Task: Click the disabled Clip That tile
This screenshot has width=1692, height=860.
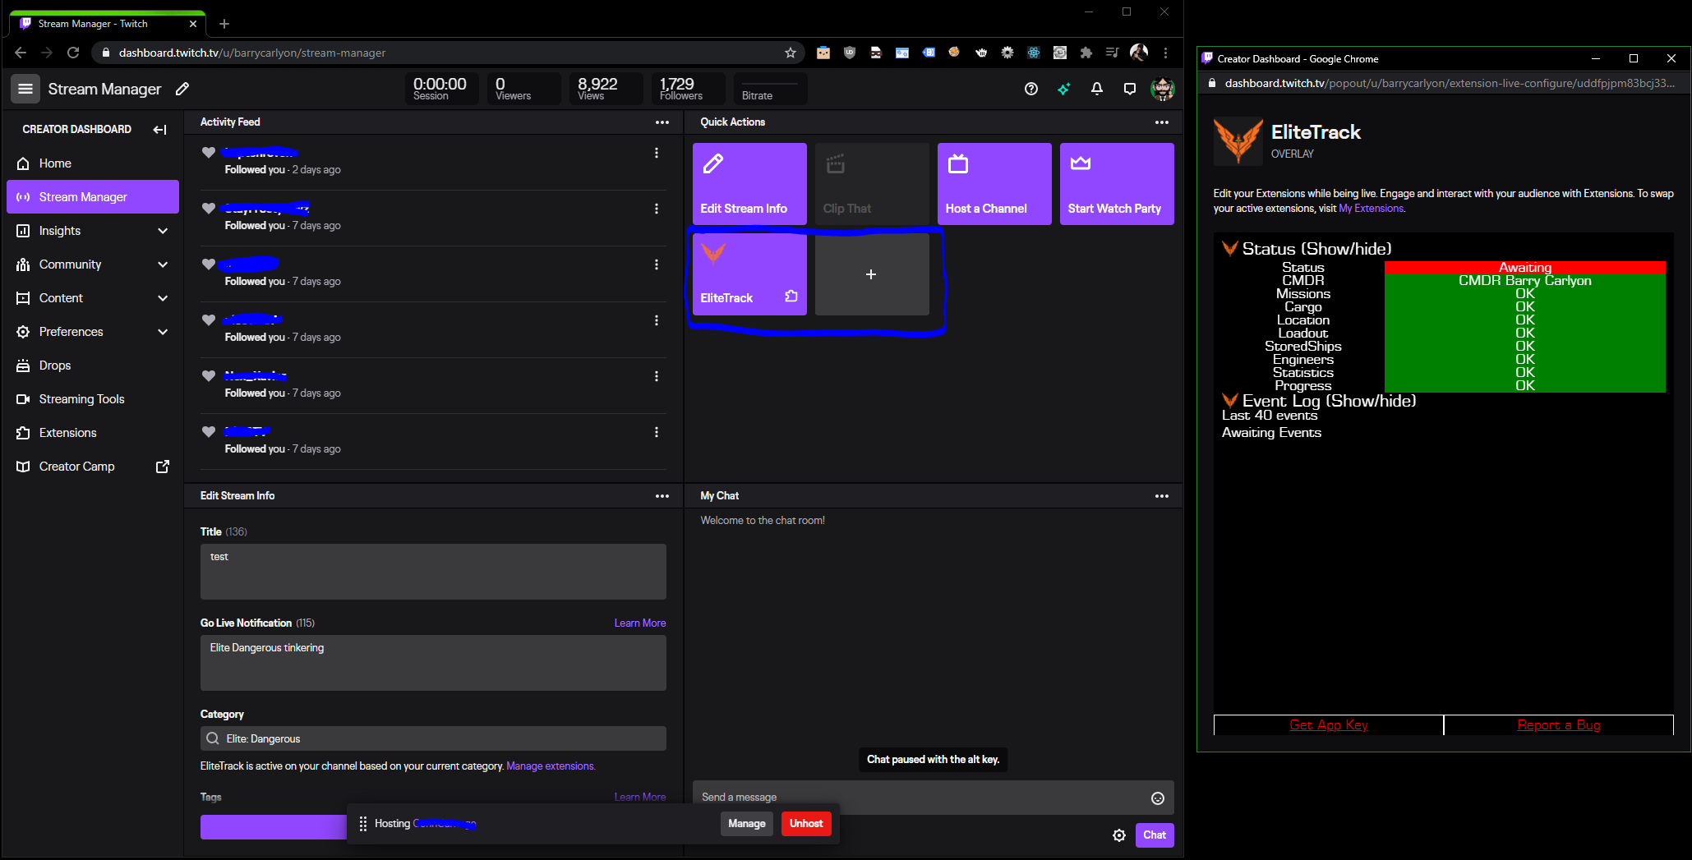Action: [x=872, y=184]
